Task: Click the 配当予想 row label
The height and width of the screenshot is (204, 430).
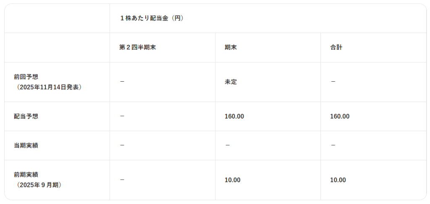Action: click(26, 116)
